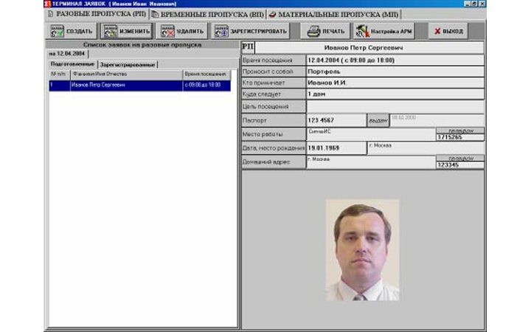
Task: Click the Зарегистрировать (Register) button
Action: pos(251,32)
